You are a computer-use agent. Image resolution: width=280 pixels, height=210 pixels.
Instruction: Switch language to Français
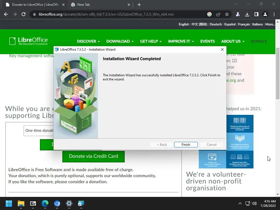244,24
